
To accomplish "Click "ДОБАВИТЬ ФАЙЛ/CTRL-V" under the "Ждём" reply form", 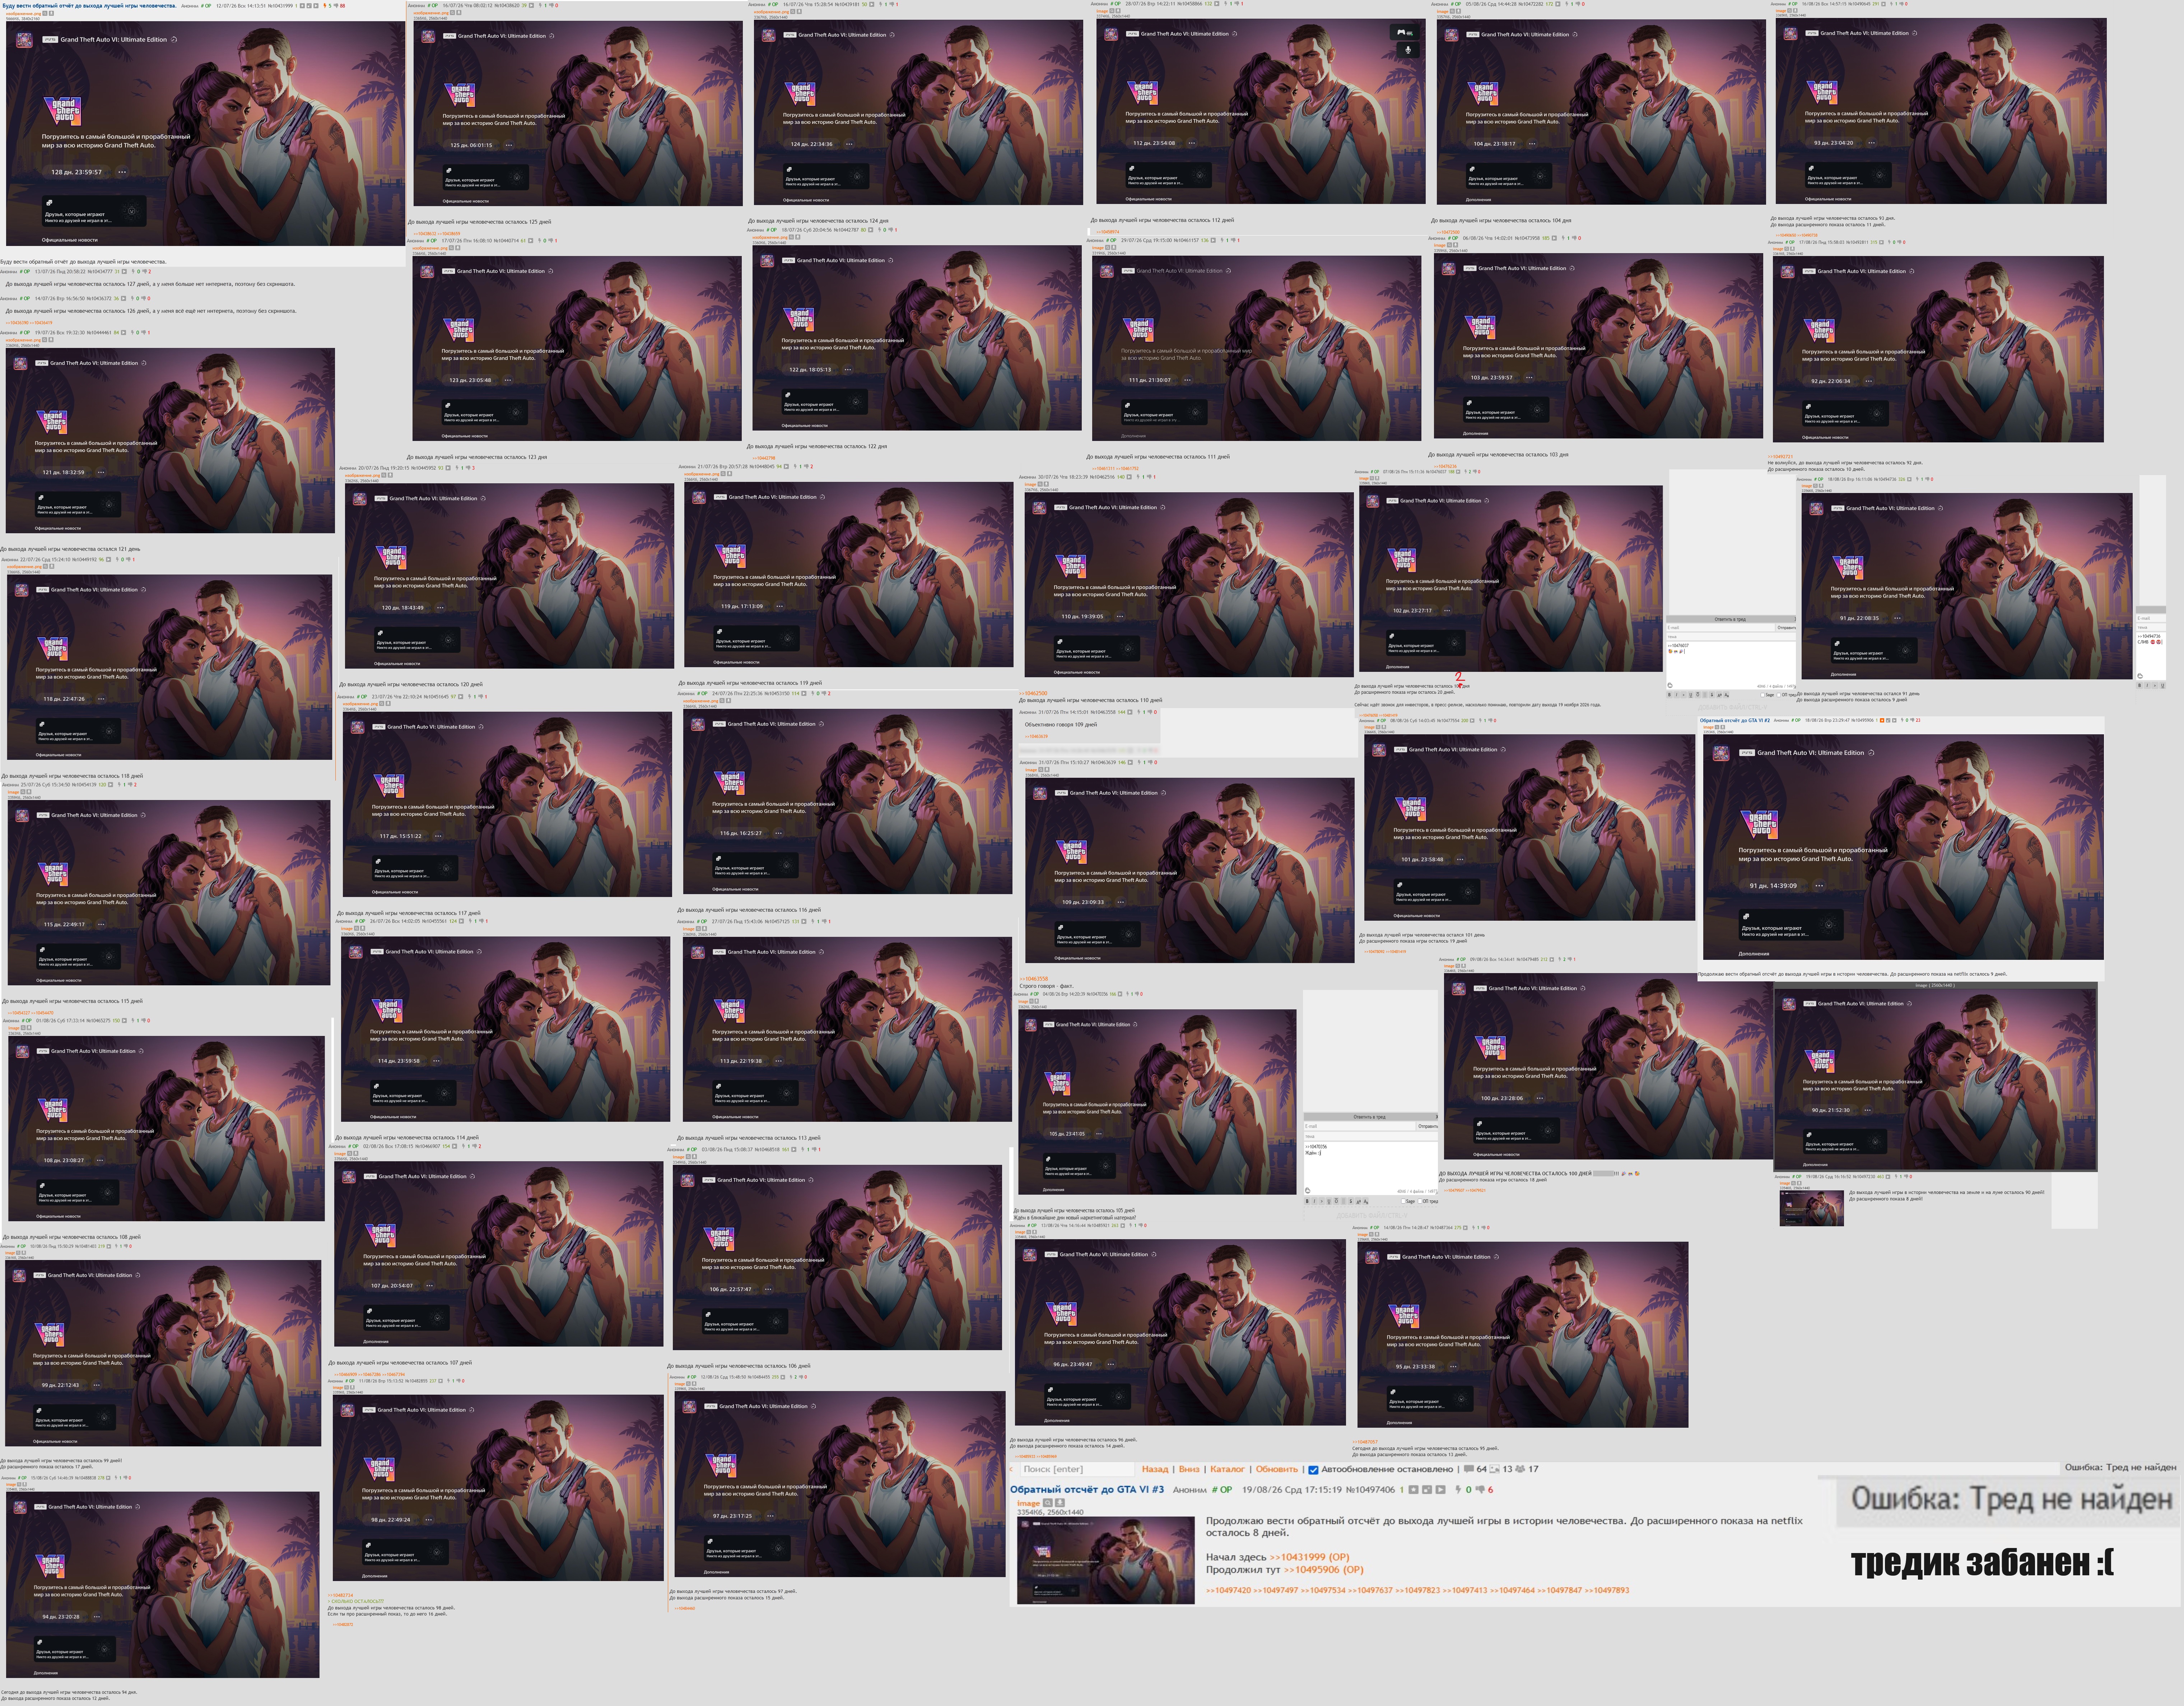I will (1371, 1215).
